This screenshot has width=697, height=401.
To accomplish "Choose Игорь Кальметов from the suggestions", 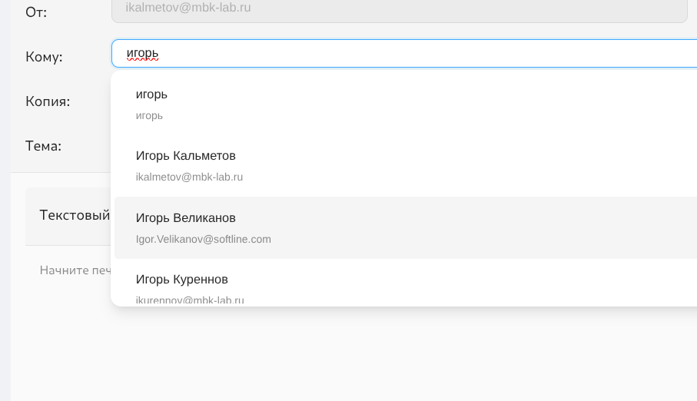I will (x=185, y=156).
